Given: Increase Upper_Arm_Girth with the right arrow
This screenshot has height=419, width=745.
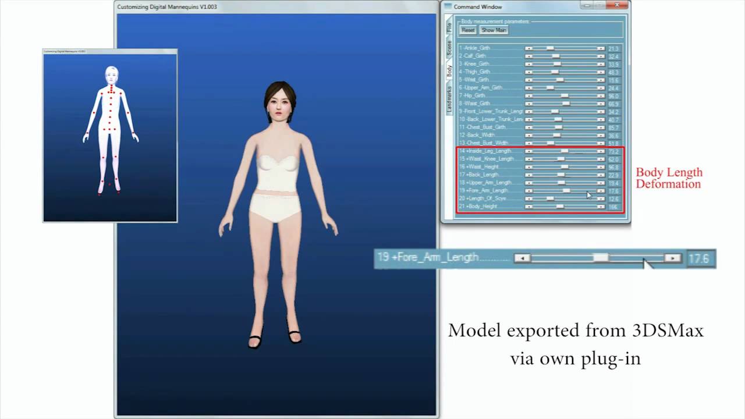Looking at the screenshot, I should point(601,88).
